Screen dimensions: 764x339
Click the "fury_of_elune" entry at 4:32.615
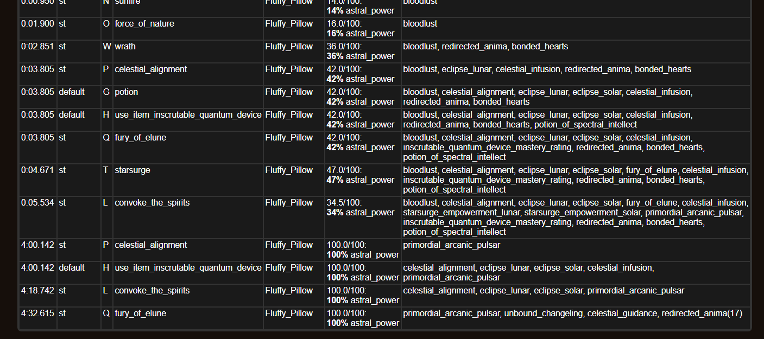tap(140, 313)
